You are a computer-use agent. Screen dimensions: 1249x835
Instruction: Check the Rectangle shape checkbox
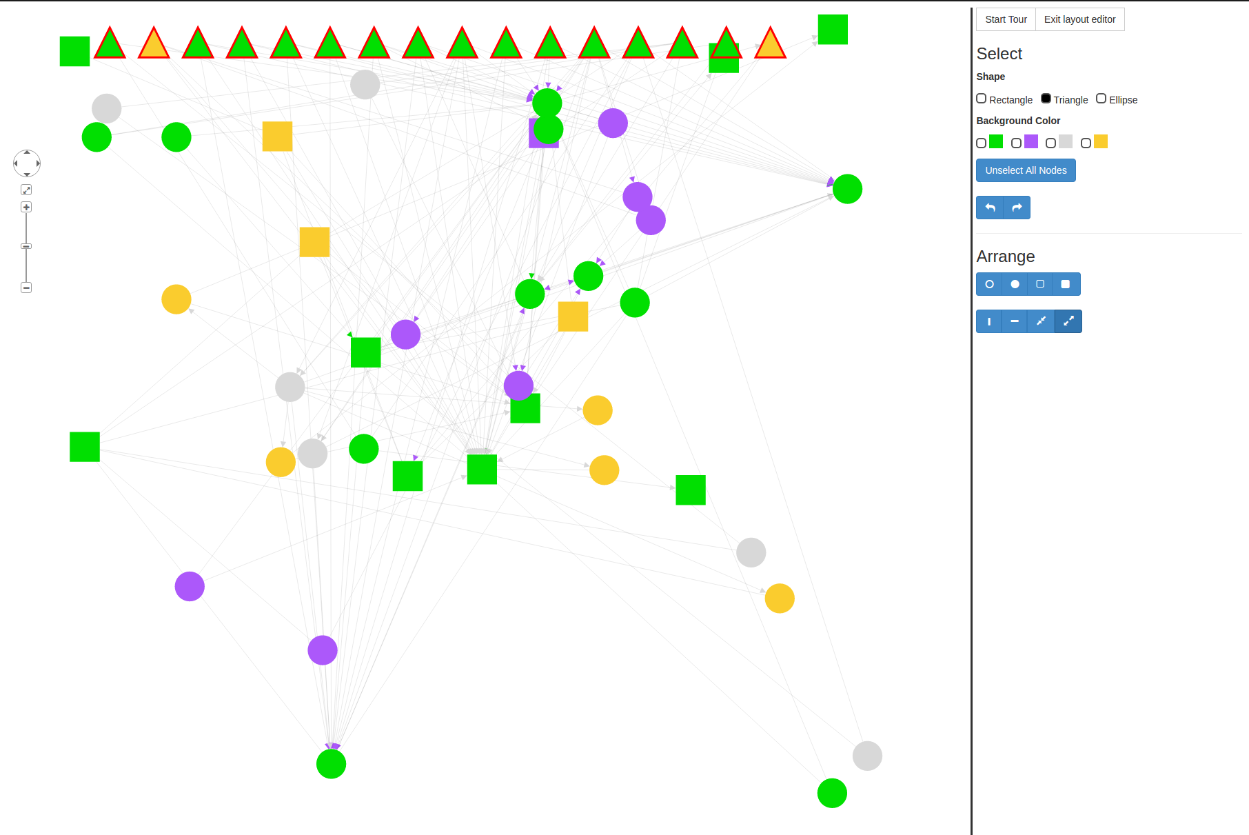point(982,99)
